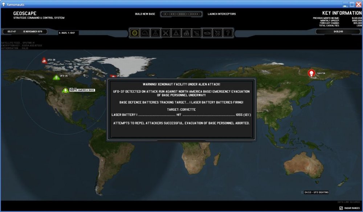Screen dimensions: 363x212
Task: Click the Key Information heading
Action: [342, 13]
